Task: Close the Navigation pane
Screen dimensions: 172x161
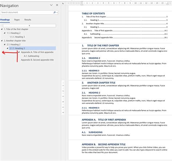Action: [x=57, y=5]
